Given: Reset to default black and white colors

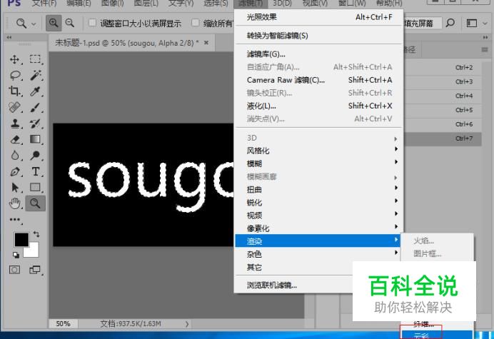Looking at the screenshot, I should pyautogui.click(x=16, y=255).
